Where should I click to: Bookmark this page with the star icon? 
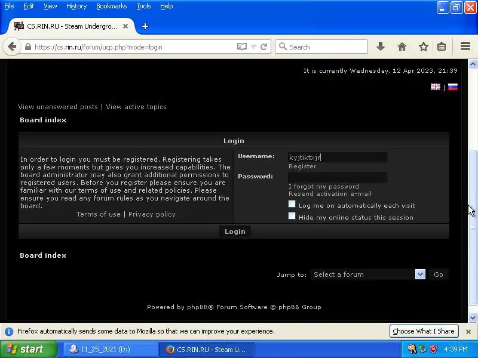pyautogui.click(x=424, y=47)
